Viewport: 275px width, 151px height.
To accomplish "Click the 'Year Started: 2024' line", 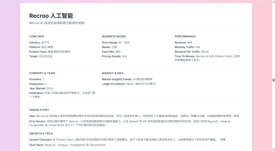I will 41,88.
